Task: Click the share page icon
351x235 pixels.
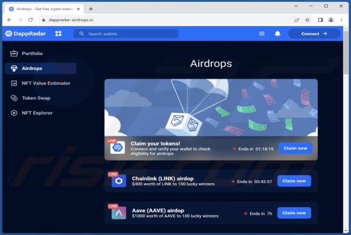Action: (296, 20)
